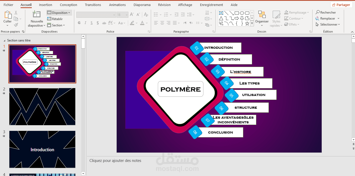Collapse the Section sans titre group
The image size is (355, 176).
click(4, 41)
